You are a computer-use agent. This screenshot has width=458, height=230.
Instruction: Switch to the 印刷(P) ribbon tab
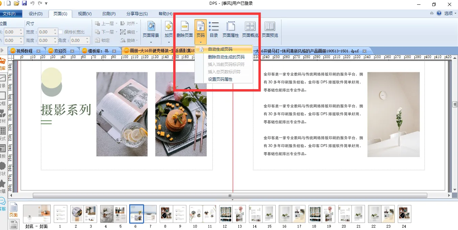coord(109,14)
